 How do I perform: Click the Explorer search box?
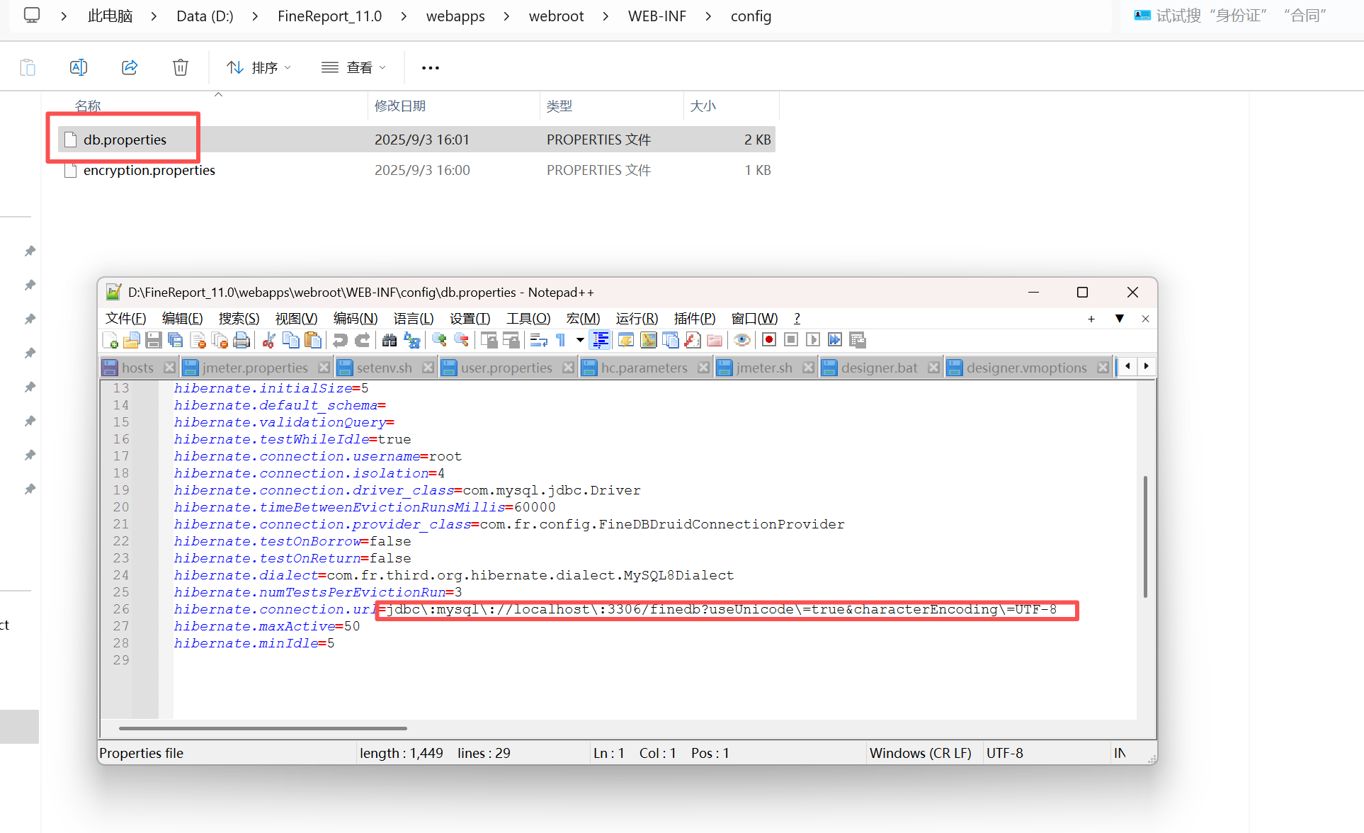click(x=1242, y=16)
